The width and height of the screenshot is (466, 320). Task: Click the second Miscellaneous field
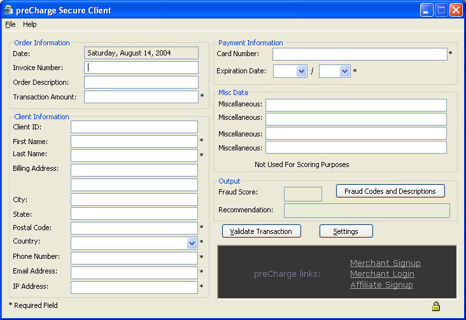356,119
